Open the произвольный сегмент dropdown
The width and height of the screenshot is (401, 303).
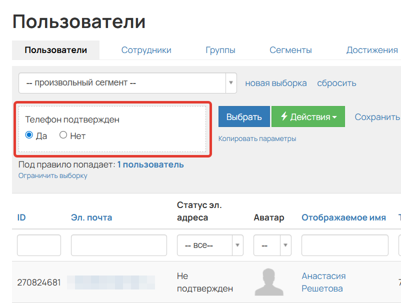(x=125, y=83)
